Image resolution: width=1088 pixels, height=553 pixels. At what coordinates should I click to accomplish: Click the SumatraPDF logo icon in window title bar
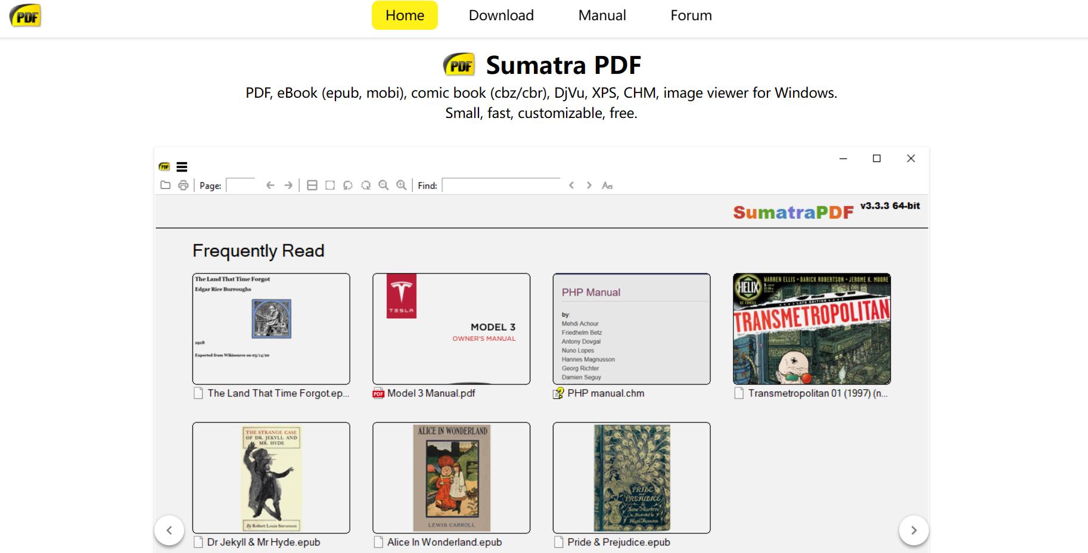coord(164,166)
